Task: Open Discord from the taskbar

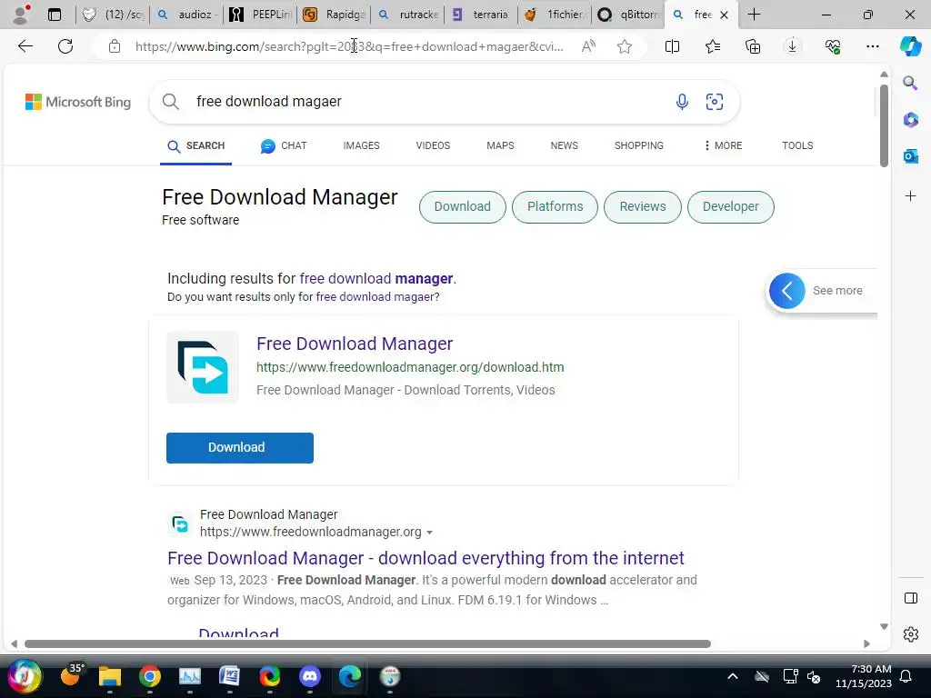Action: point(310,676)
